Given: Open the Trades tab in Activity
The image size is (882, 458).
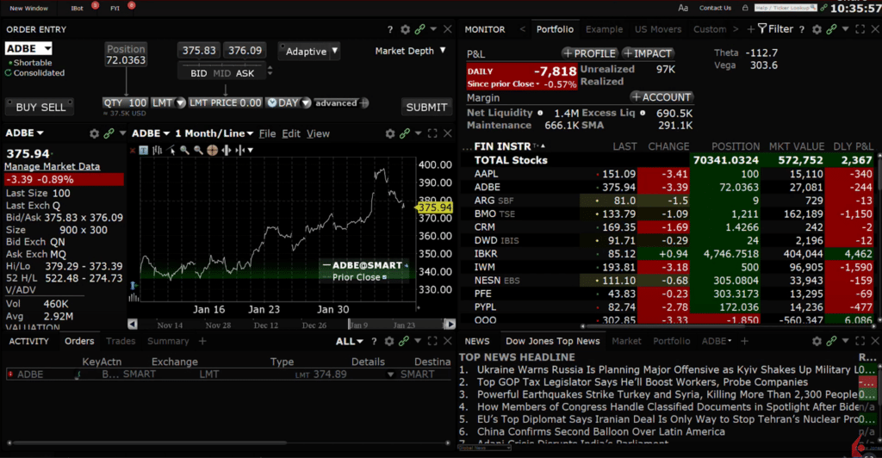Looking at the screenshot, I should pyautogui.click(x=121, y=341).
